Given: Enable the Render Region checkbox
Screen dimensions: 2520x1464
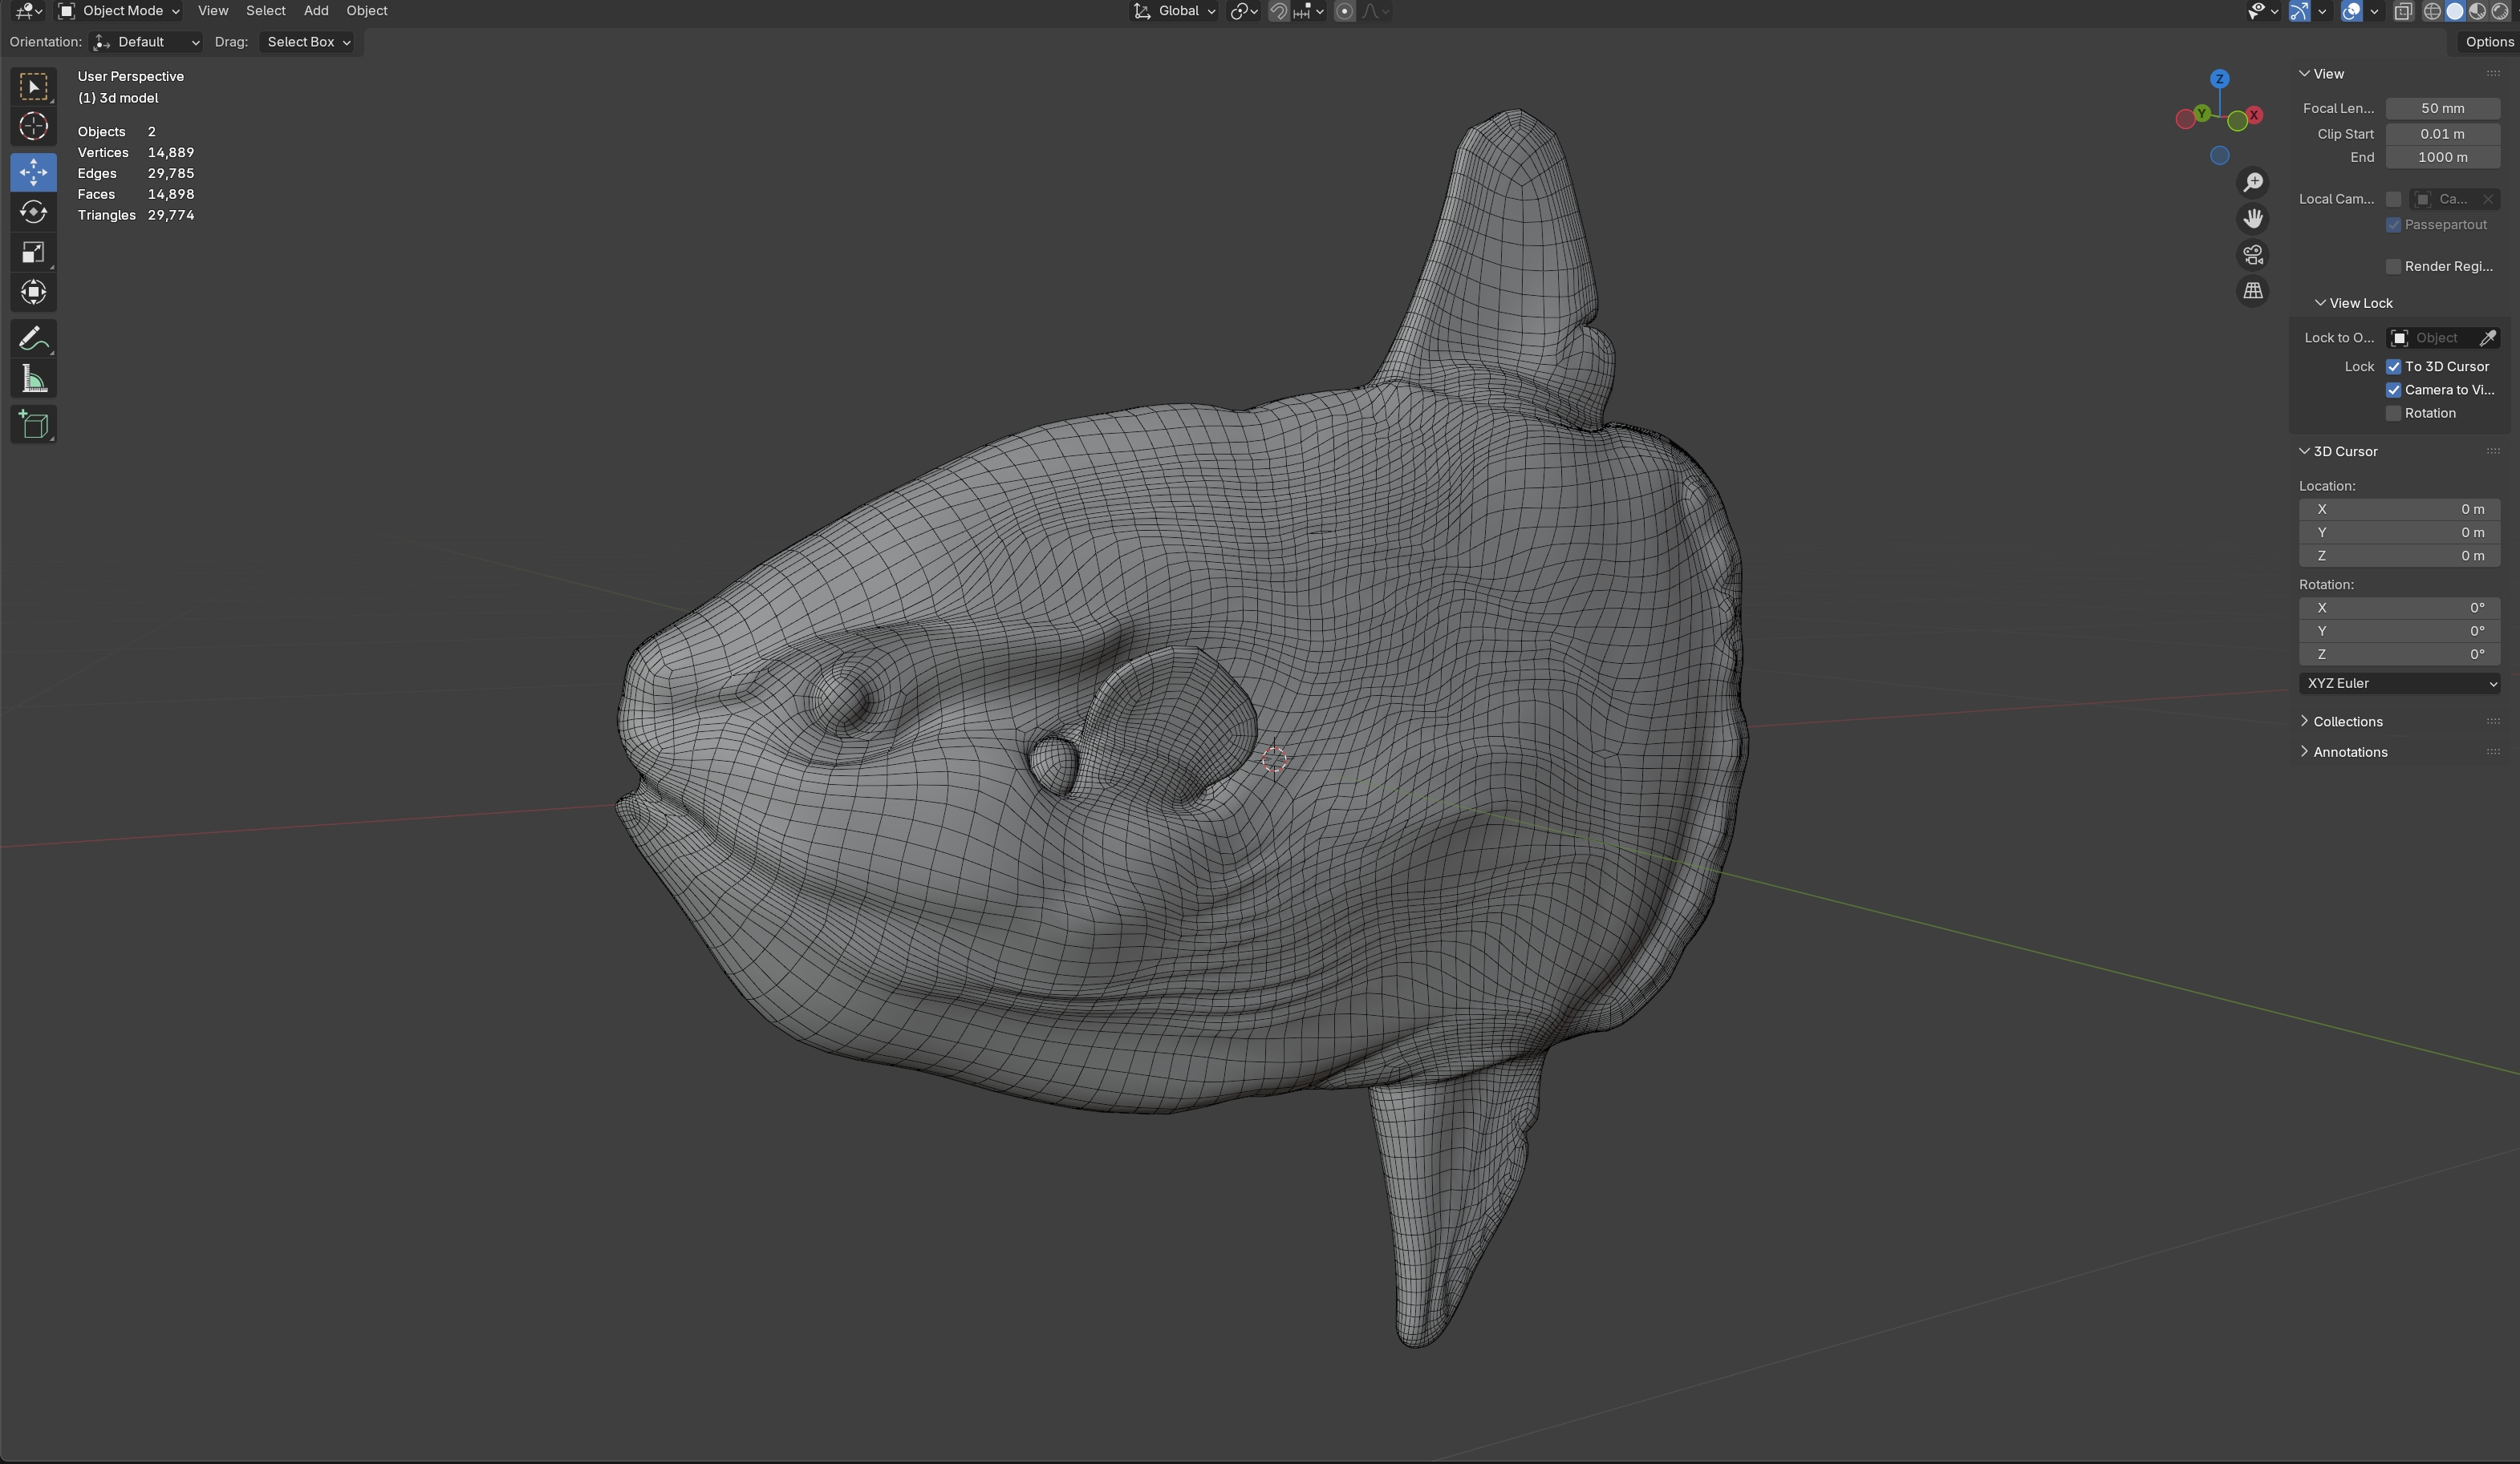Looking at the screenshot, I should (2393, 267).
